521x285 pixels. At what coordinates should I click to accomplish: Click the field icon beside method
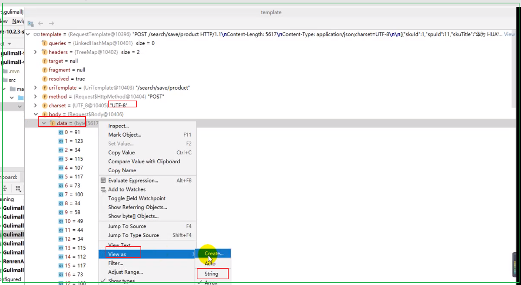44,97
